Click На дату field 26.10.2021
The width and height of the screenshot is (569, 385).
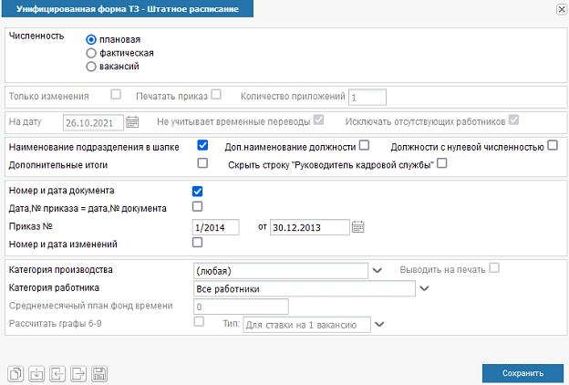coord(93,123)
